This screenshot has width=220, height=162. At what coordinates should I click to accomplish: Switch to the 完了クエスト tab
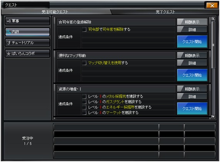(165, 12)
